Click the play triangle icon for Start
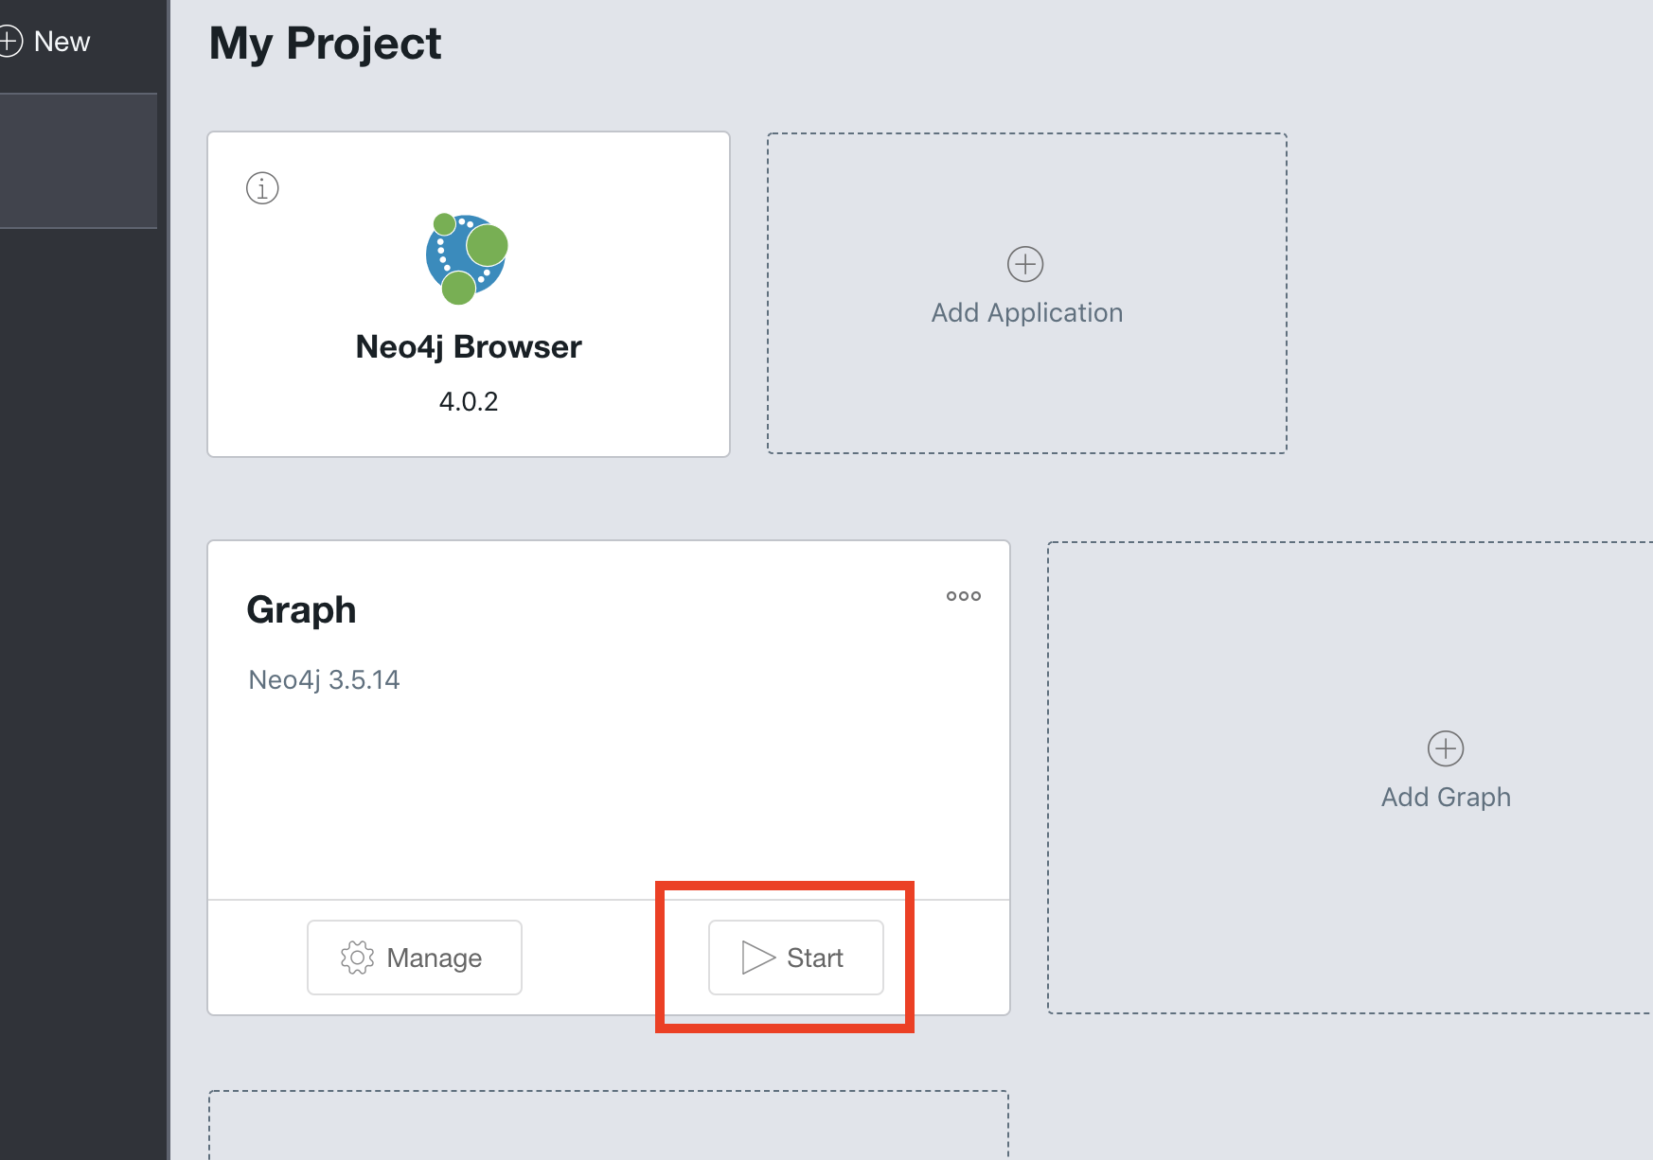The width and height of the screenshot is (1653, 1160). [757, 958]
